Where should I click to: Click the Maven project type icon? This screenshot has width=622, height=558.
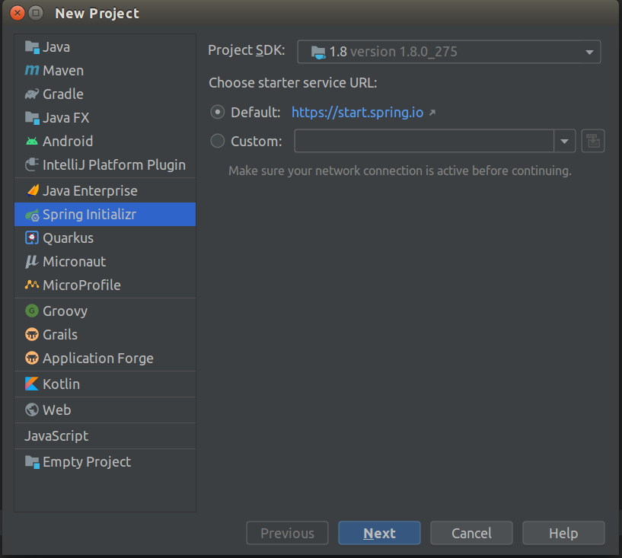point(32,71)
